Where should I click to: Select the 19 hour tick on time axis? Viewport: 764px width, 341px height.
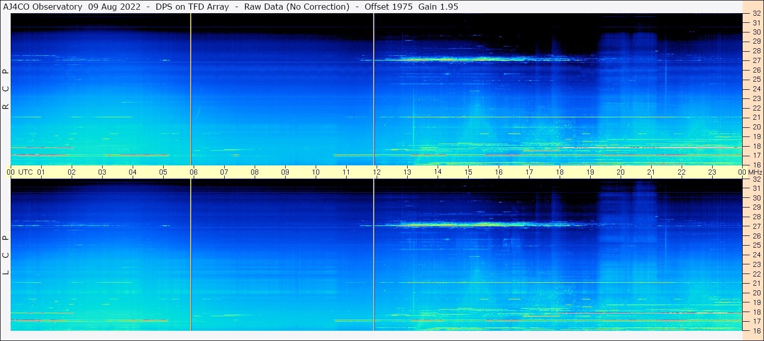pyautogui.click(x=590, y=172)
